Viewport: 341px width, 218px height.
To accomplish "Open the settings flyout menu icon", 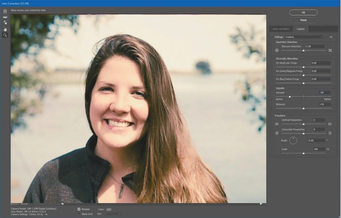I will 331,37.
